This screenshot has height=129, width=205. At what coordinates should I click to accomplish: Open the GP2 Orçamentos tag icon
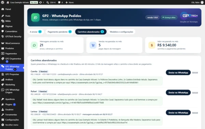3,59
